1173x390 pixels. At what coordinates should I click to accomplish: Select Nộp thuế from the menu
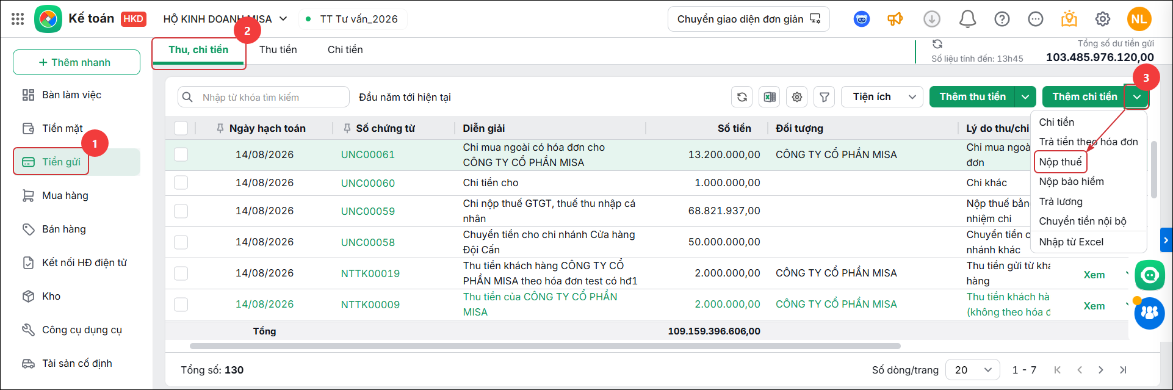tap(1060, 162)
